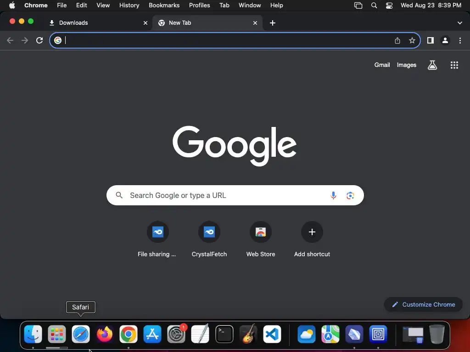
Task: Open the Search Labs flask icon
Action: click(x=432, y=65)
